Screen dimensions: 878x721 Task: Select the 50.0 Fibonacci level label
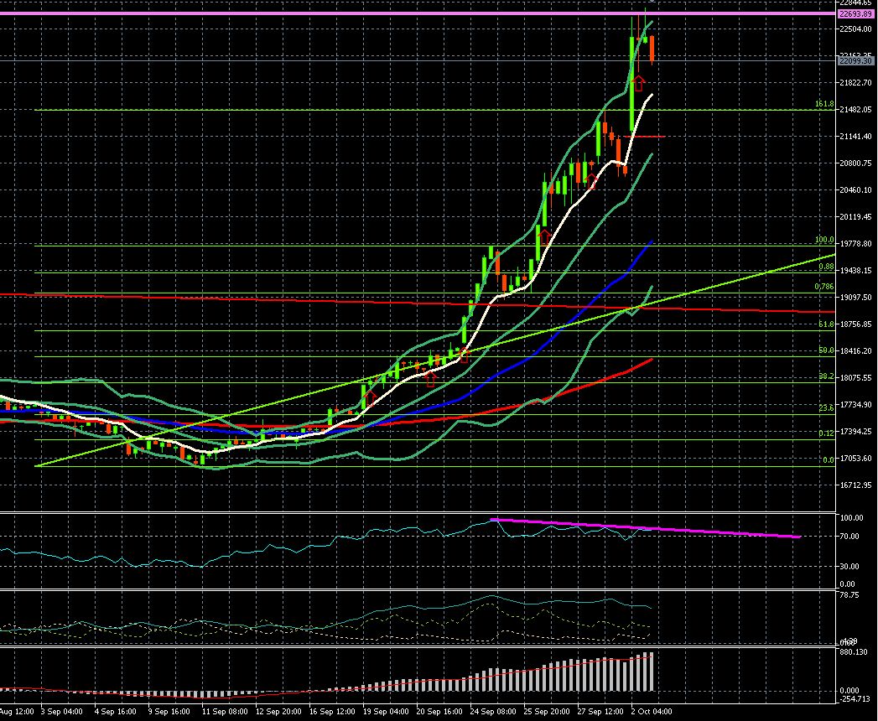826,350
